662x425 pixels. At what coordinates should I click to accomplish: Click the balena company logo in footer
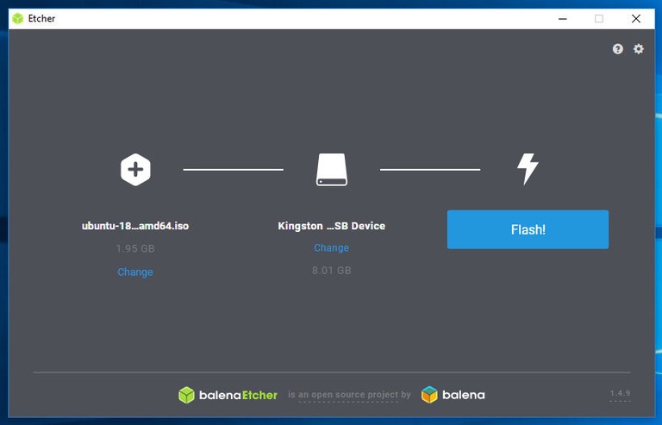point(453,395)
